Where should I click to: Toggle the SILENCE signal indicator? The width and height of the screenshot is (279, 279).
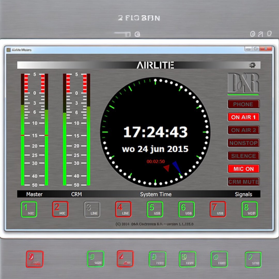(x=243, y=156)
